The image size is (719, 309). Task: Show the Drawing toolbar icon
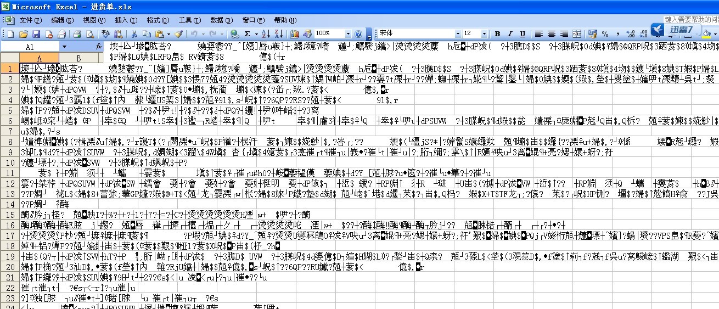coord(307,33)
